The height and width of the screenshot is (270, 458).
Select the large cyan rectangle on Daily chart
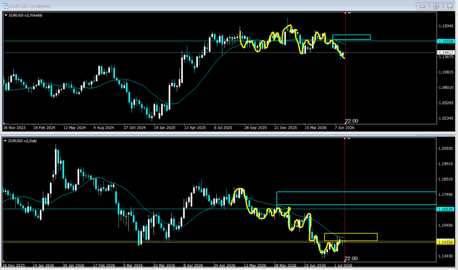356,198
